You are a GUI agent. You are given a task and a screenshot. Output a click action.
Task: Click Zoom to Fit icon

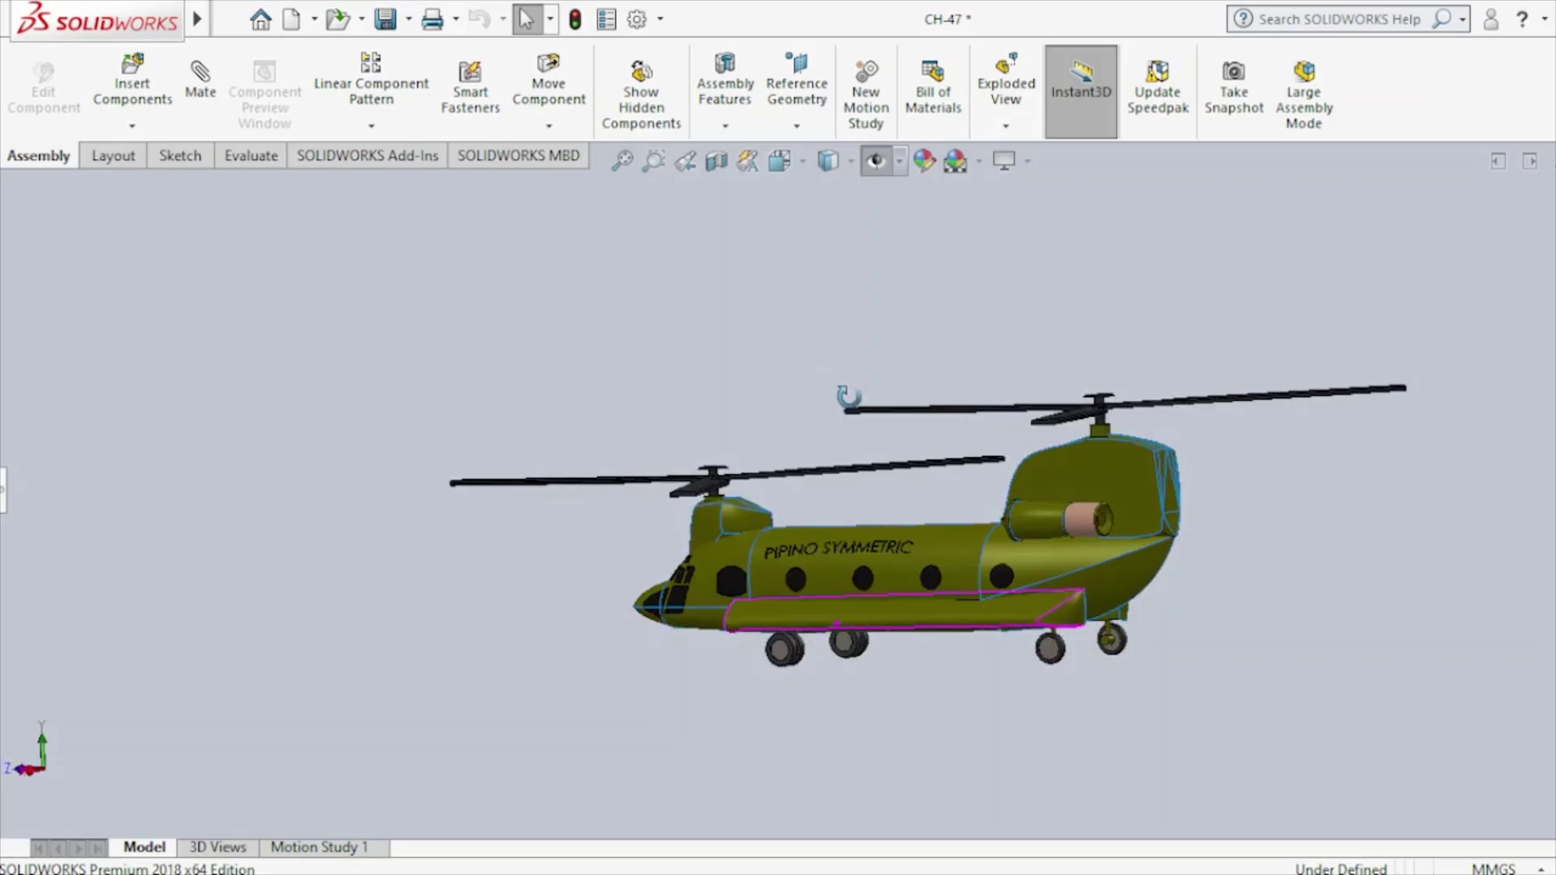tap(622, 160)
